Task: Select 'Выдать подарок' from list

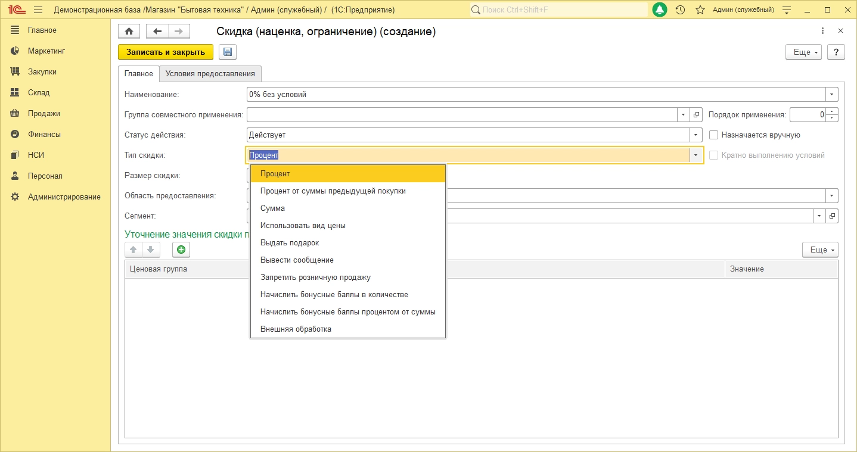Action: pos(290,243)
